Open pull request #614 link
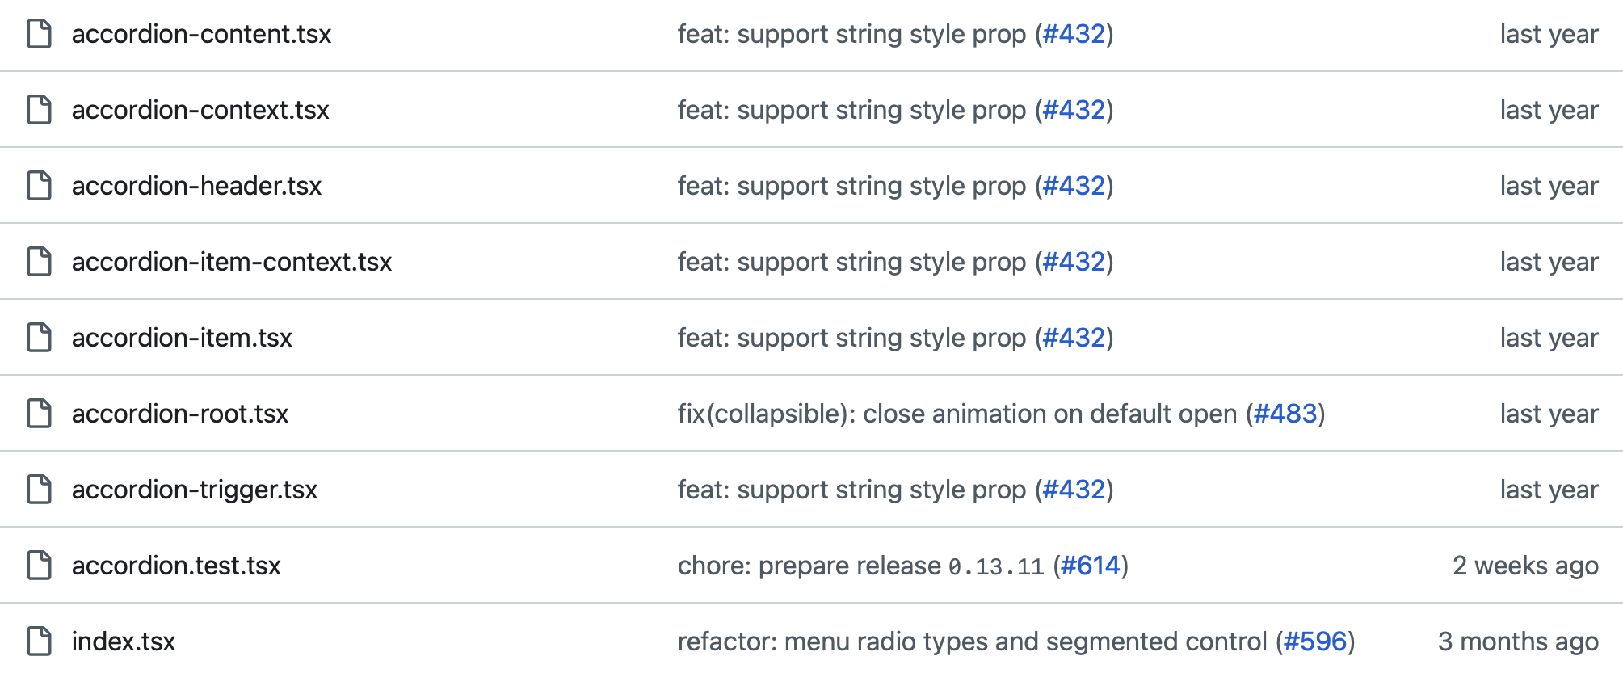The height and width of the screenshot is (673, 1623). coord(1090,566)
